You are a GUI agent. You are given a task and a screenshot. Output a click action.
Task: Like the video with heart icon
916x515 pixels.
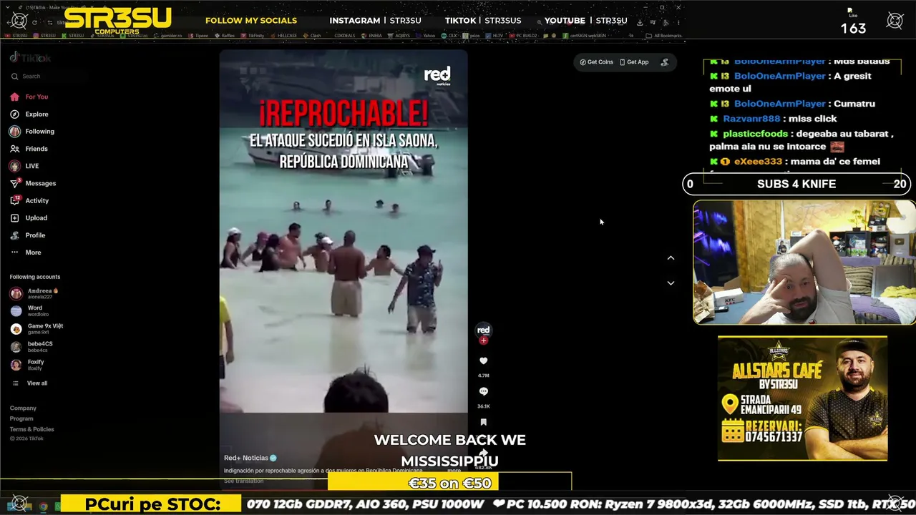[x=484, y=361]
